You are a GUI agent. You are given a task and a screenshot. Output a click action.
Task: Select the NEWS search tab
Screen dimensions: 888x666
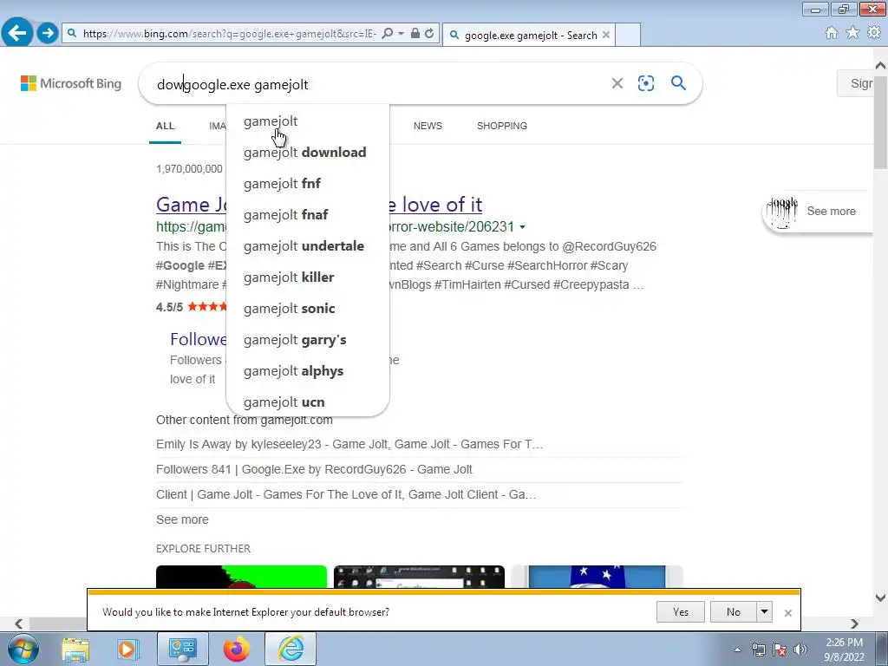(x=428, y=126)
